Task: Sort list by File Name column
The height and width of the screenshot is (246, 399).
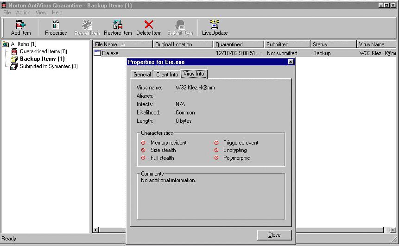Action: [x=122, y=44]
